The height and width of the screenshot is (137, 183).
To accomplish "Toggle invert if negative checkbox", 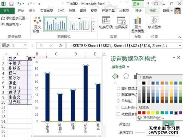I will pyautogui.click(x=118, y=107).
